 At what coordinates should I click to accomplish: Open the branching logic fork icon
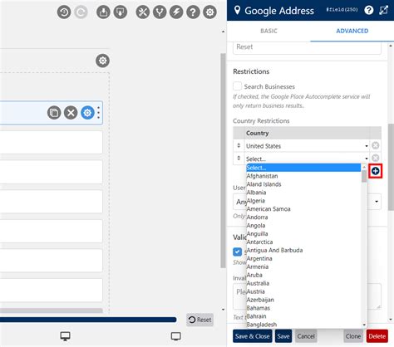(160, 12)
